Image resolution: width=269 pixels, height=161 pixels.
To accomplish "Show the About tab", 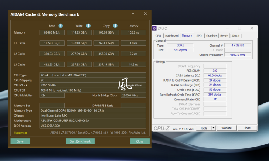I will pos(235,36).
